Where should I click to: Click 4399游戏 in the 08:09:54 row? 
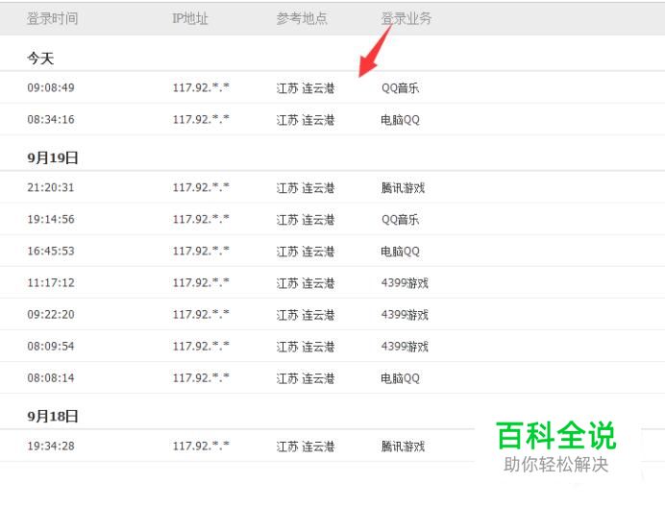click(x=405, y=347)
